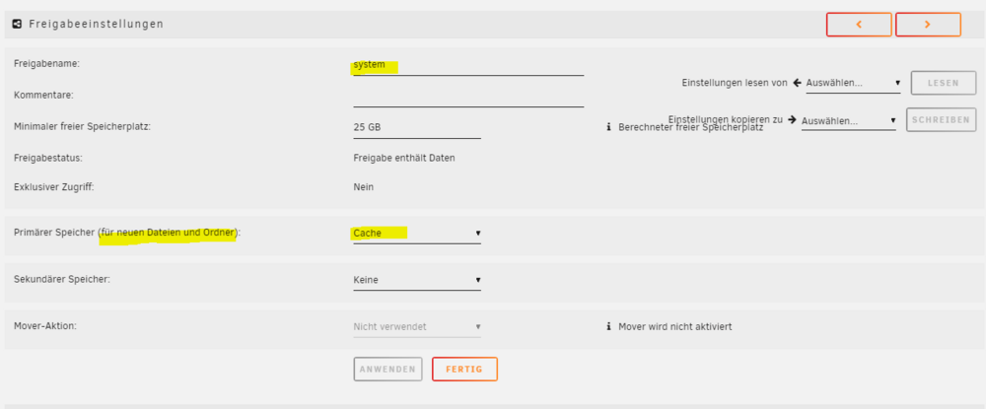
Task: Go to next share with right arrow
Action: click(928, 25)
